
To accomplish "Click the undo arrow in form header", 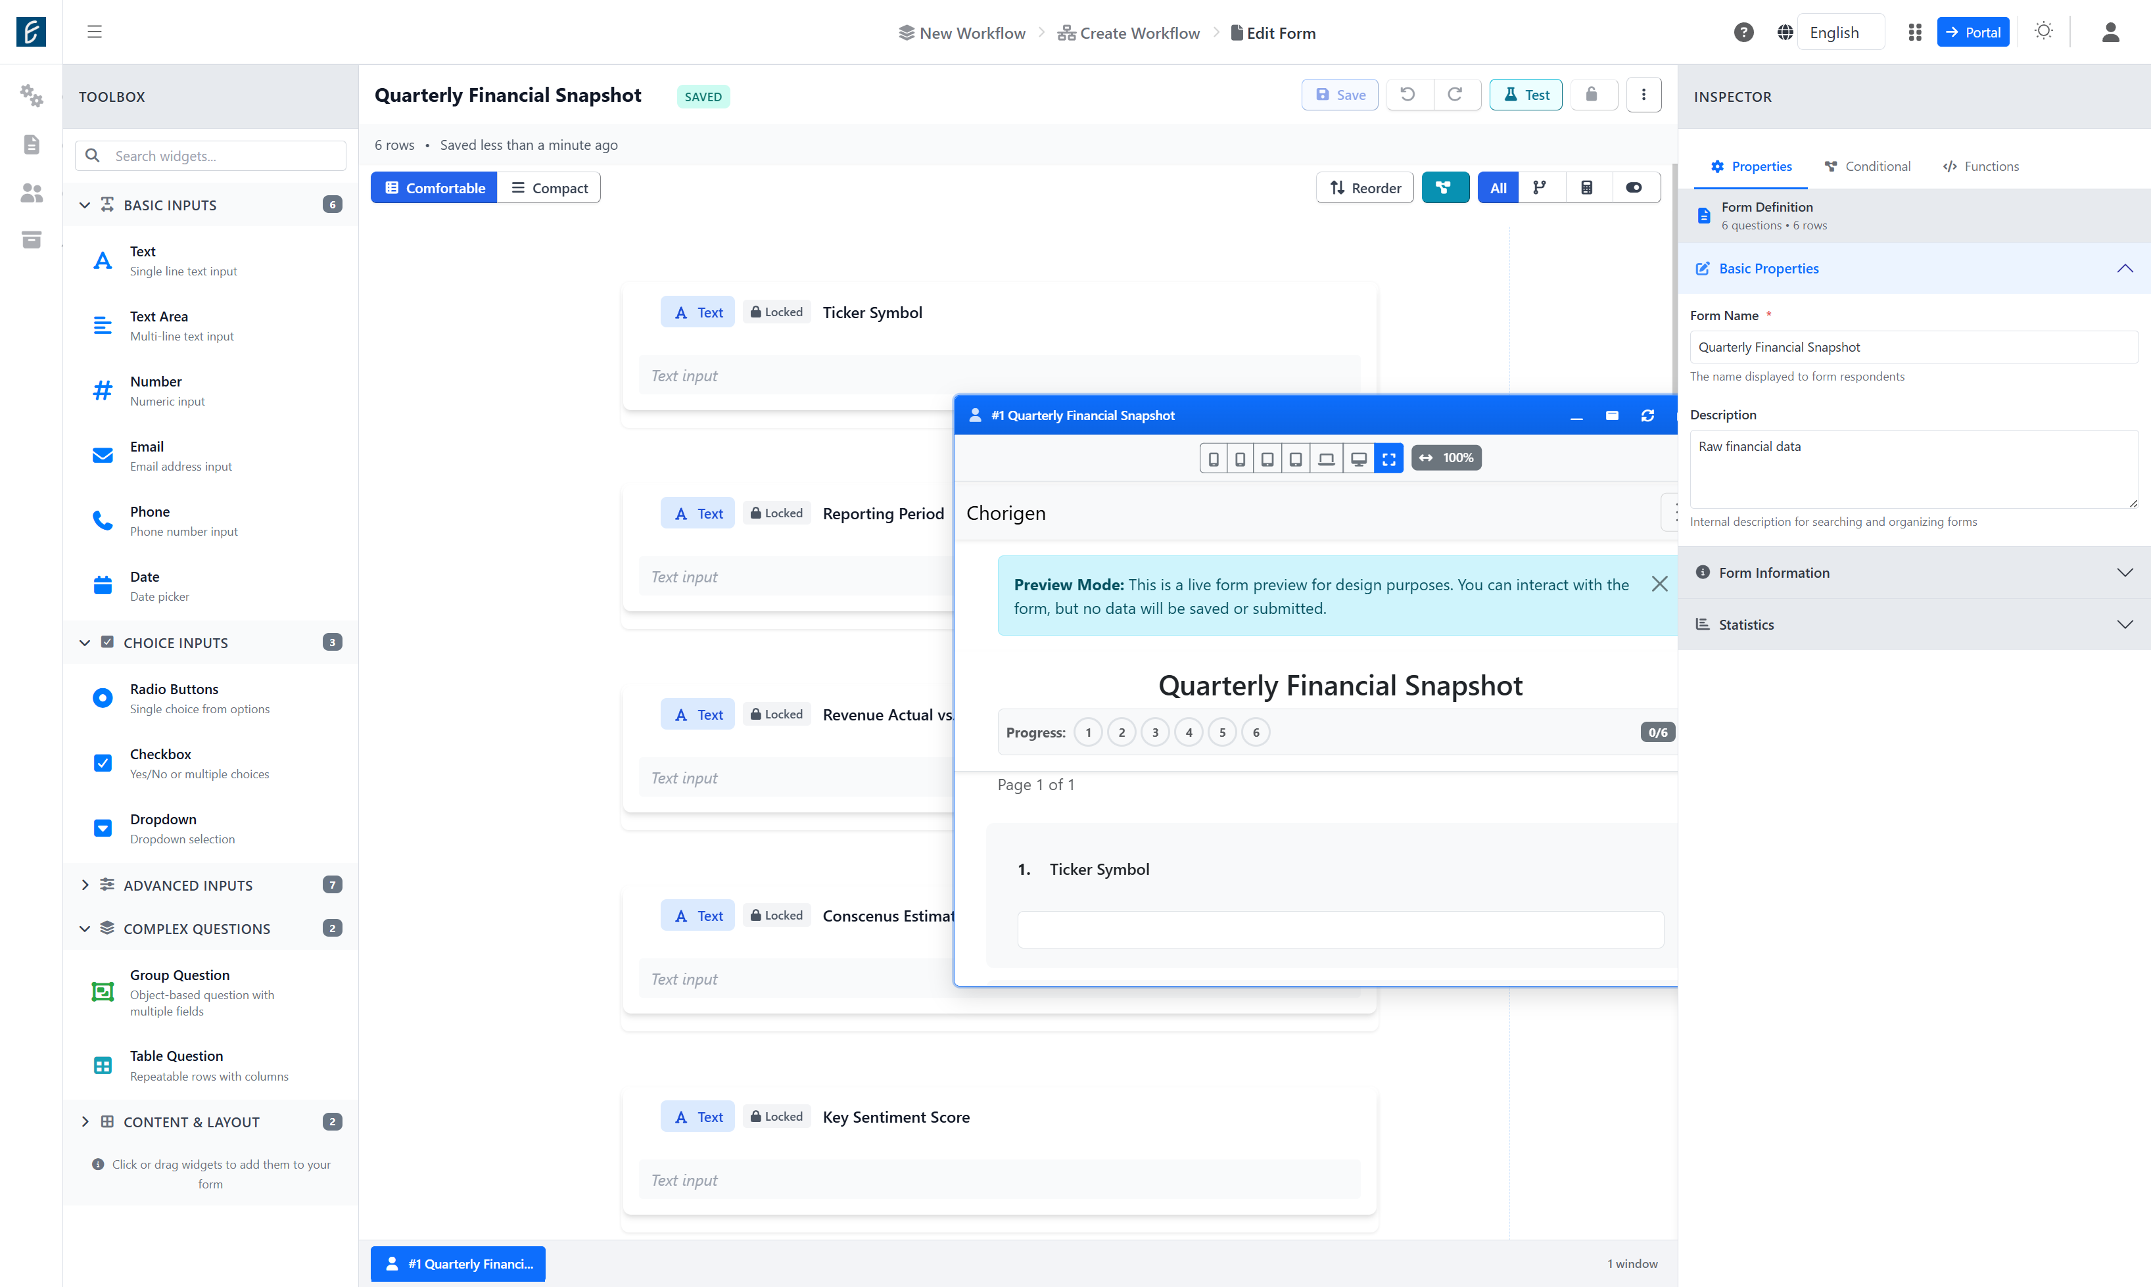I will [1407, 95].
